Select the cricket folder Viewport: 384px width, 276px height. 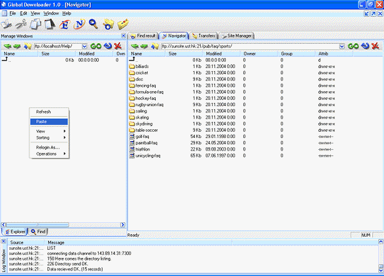click(139, 73)
